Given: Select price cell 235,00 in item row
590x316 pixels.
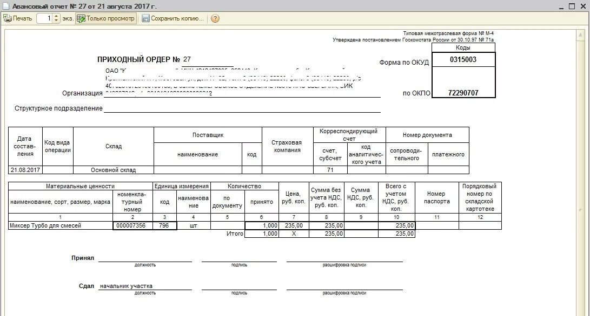Looking at the screenshot, I should pyautogui.click(x=294, y=225).
